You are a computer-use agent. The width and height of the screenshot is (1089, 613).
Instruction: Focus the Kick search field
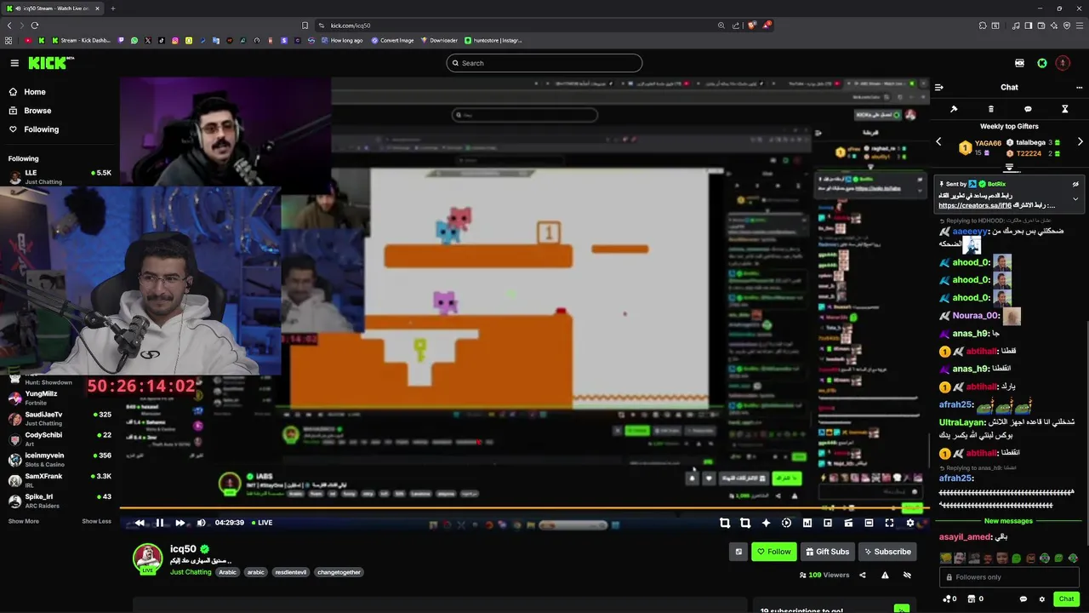tap(544, 63)
